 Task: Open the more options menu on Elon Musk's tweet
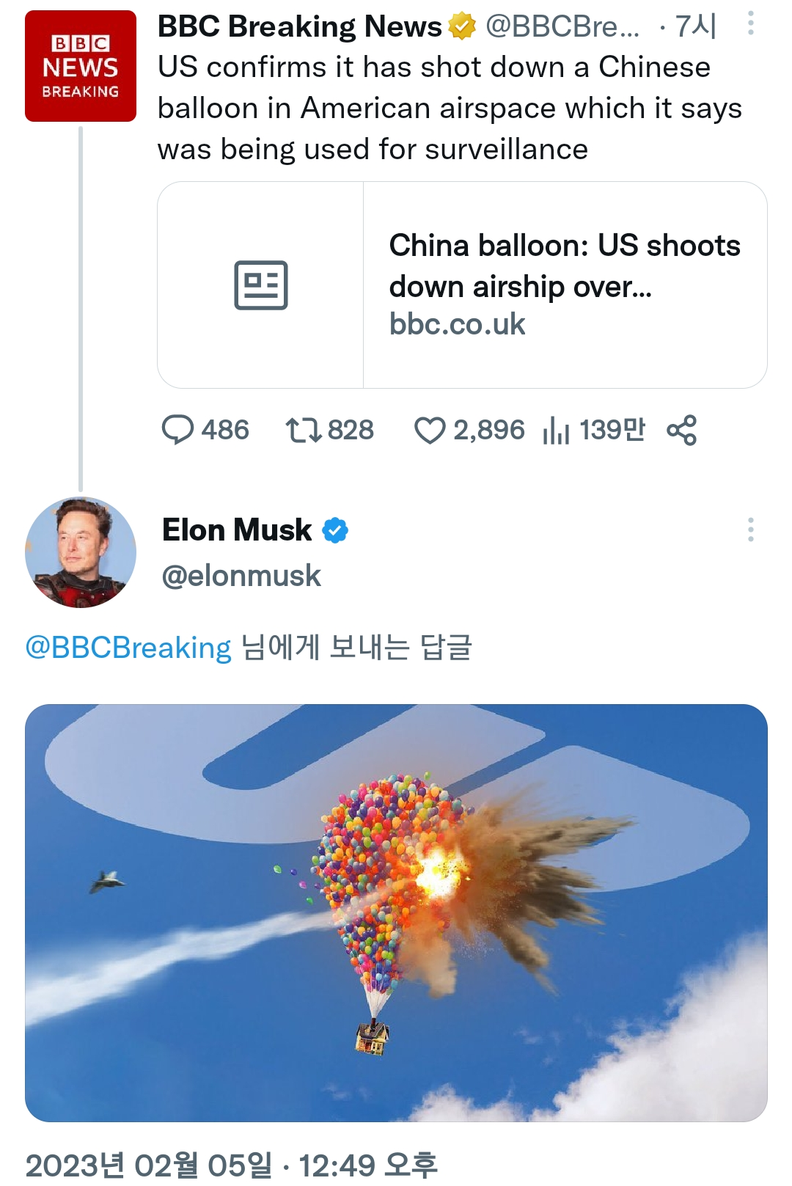[750, 530]
